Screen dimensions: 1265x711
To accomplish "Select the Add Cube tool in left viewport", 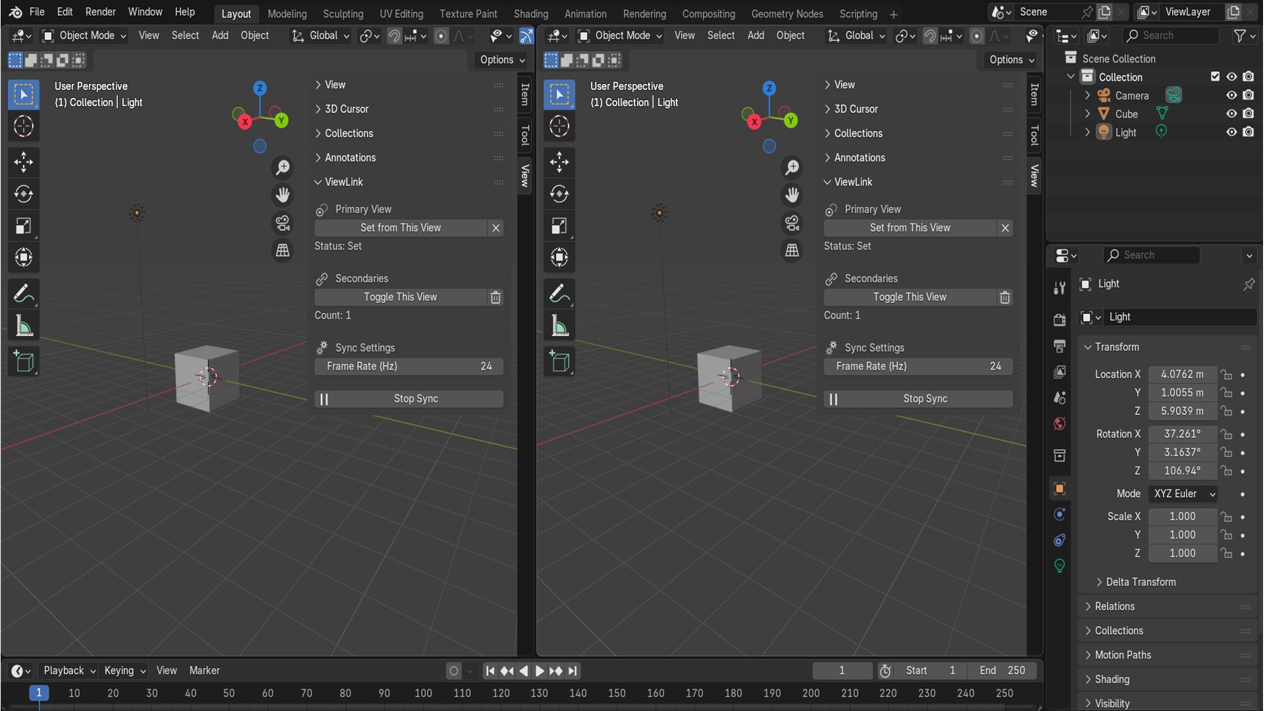I will coord(24,361).
